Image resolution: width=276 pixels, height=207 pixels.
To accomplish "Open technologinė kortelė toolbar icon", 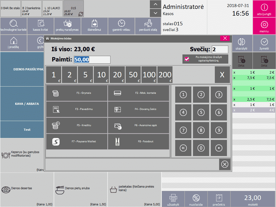I will pyautogui.click(x=13, y=26).
